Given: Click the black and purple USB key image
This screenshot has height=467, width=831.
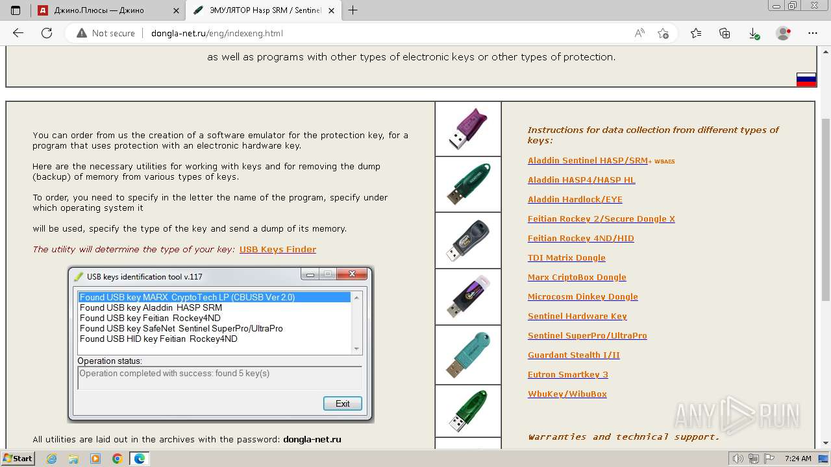Looking at the screenshot, I should [x=468, y=297].
